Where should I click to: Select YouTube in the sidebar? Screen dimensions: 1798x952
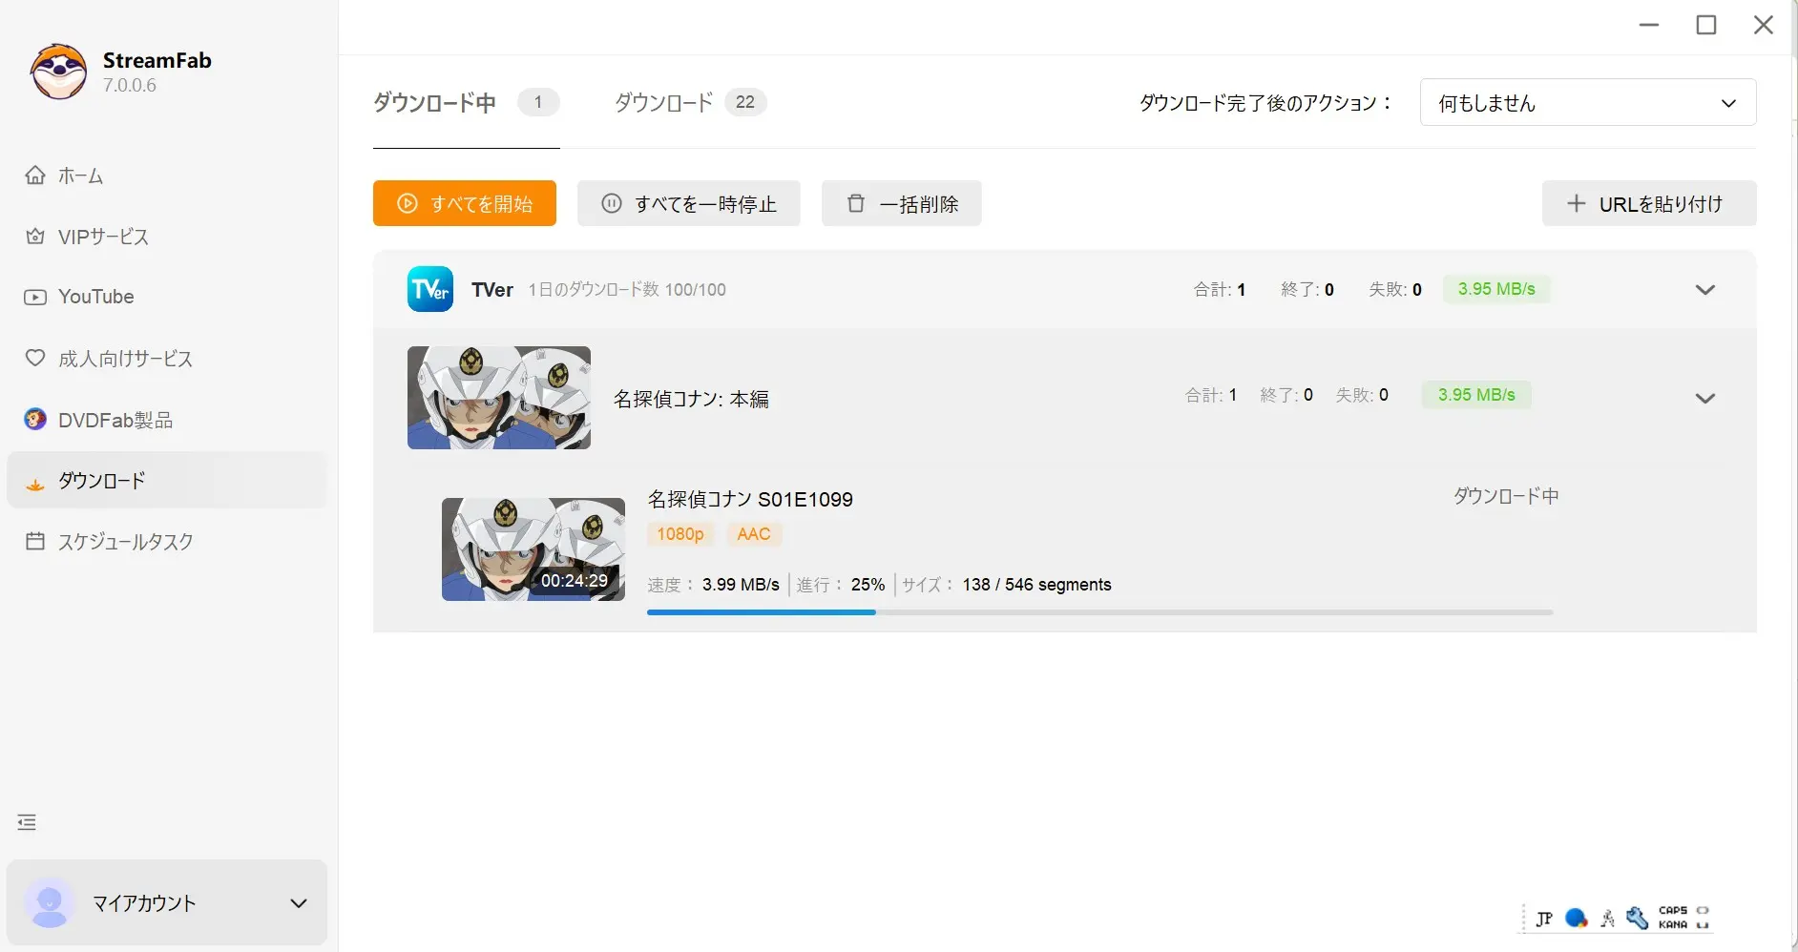point(167,297)
